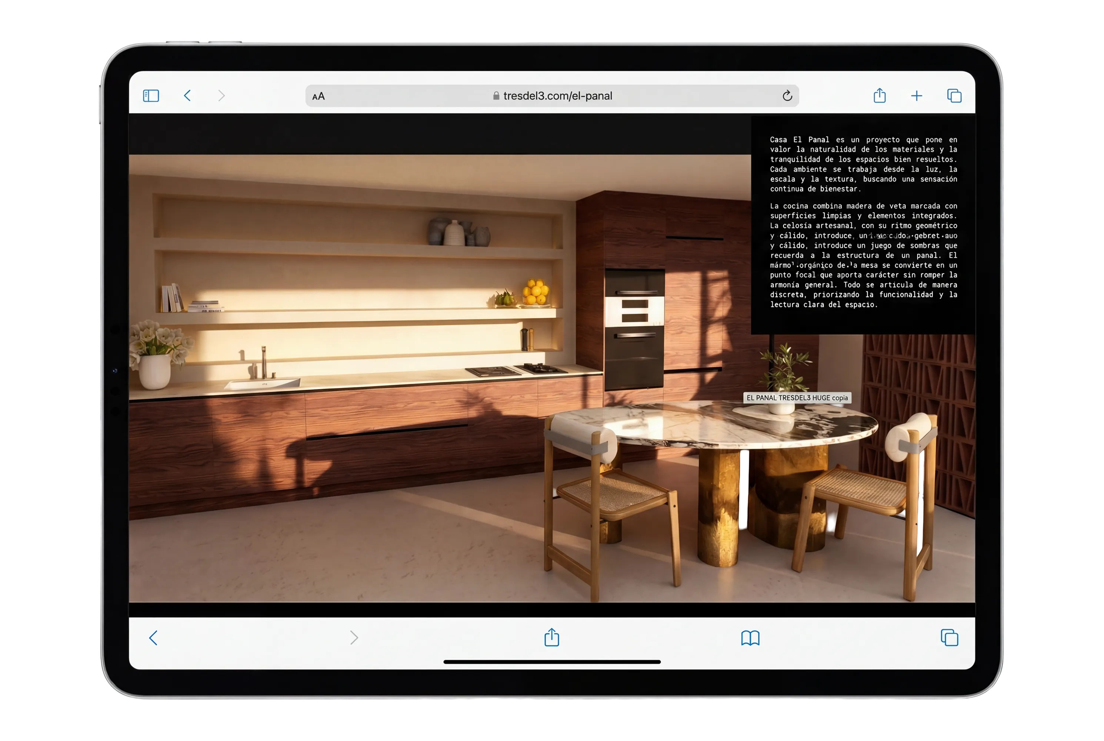The image size is (1104, 741).
Task: Open the AA reader text options
Action: pyautogui.click(x=318, y=96)
